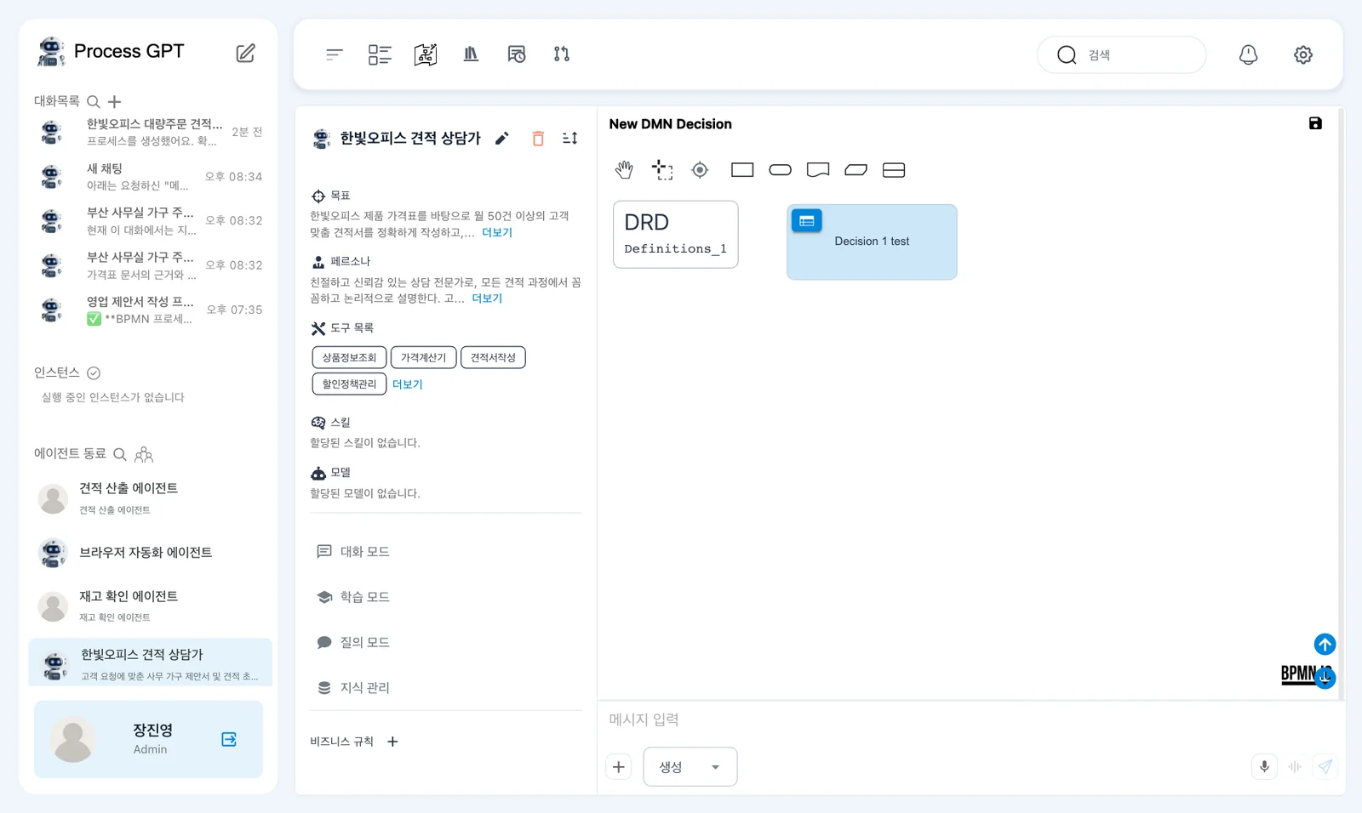
Task: Open the 생성 mode dropdown
Action: (x=690, y=766)
